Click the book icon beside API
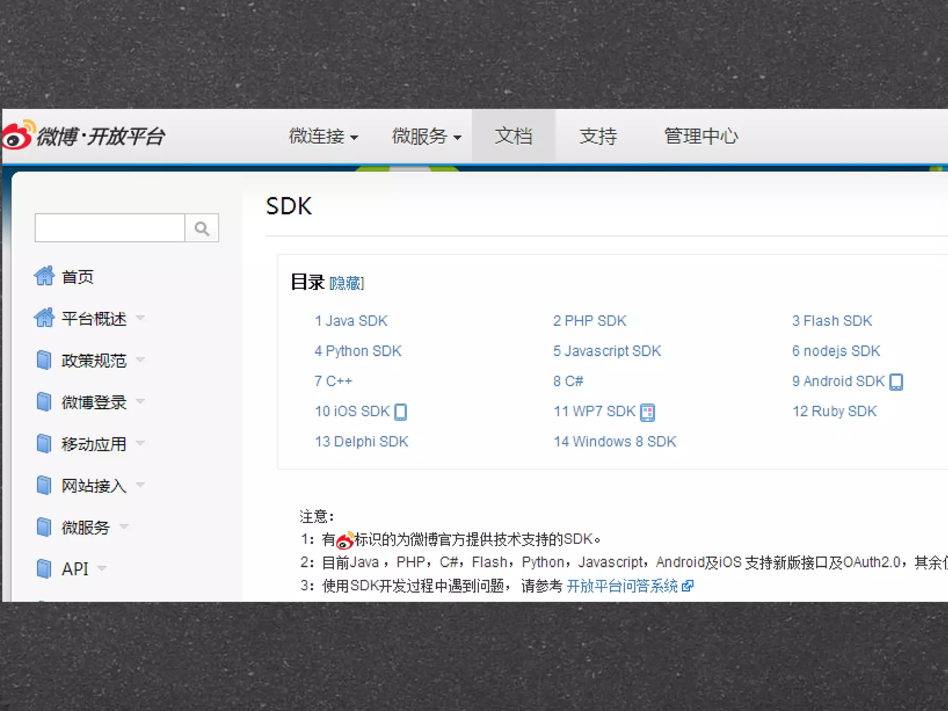 [x=44, y=568]
